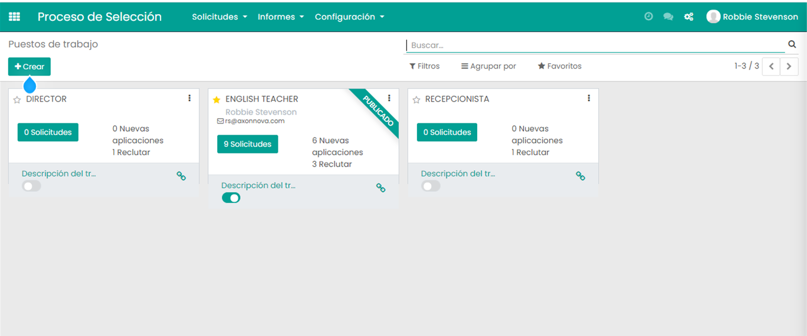Open the Agrupar por dropdown
This screenshot has height=336, width=807.
pyautogui.click(x=488, y=66)
